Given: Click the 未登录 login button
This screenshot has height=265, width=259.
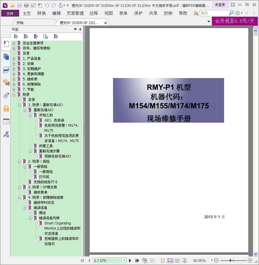Looking at the screenshot, I should (220, 5).
